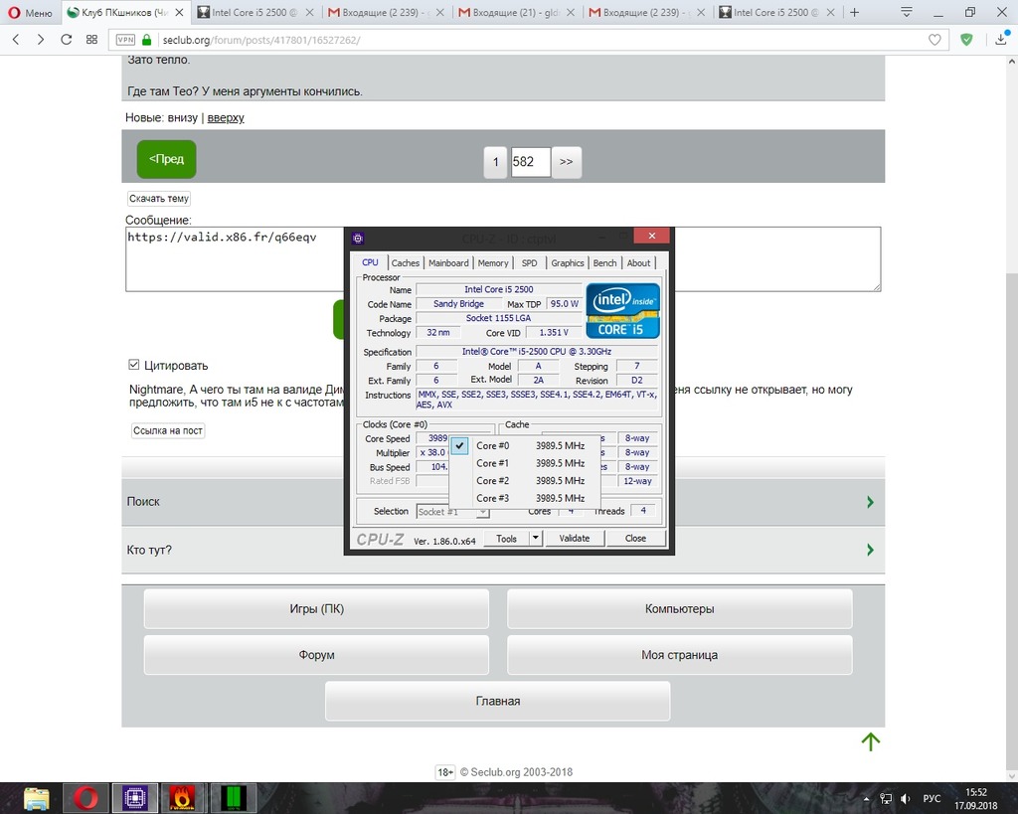Click the Tools button in CPU-Z

tap(506, 538)
